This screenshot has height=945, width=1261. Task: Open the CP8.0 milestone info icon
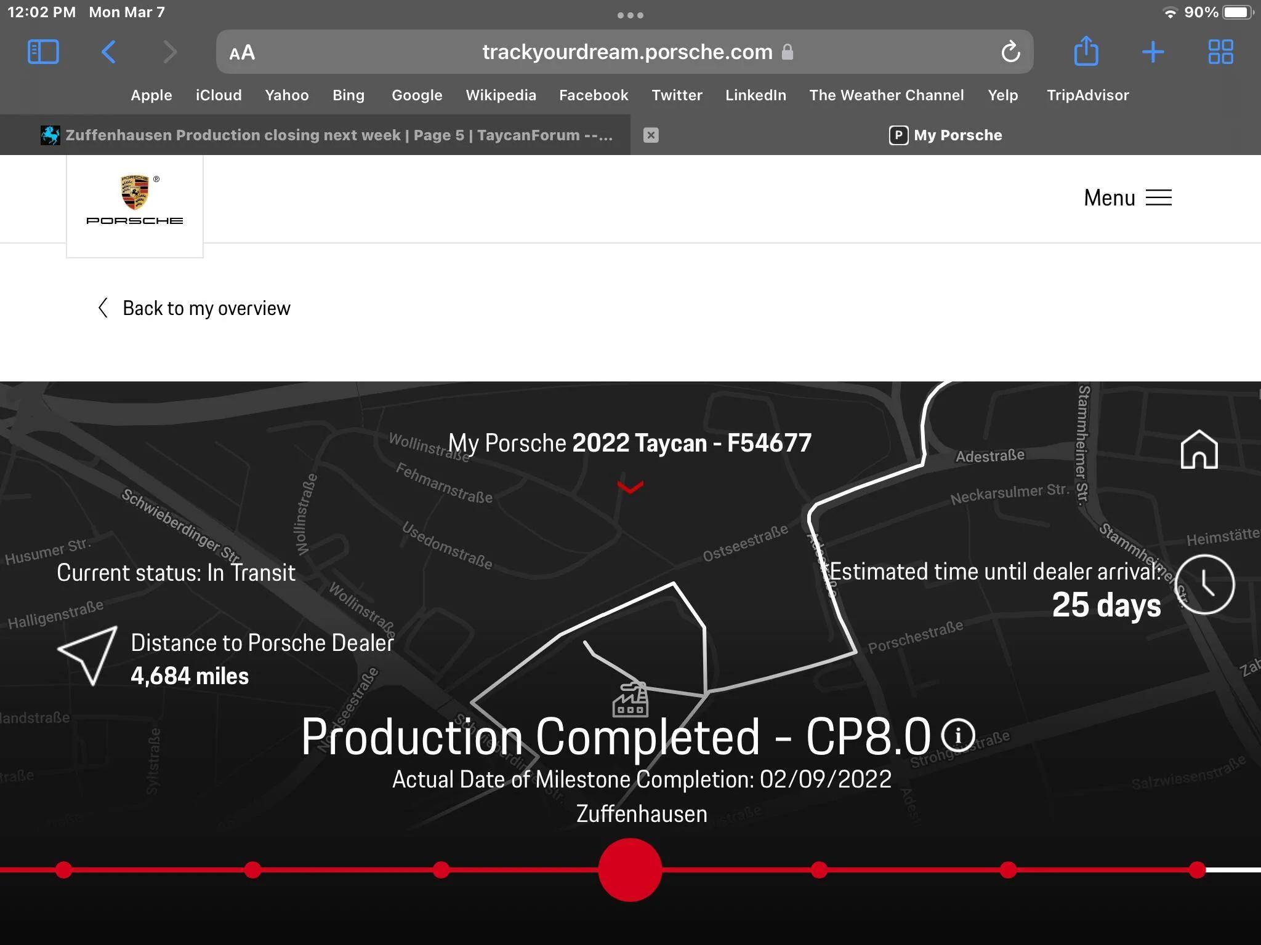[x=957, y=735]
